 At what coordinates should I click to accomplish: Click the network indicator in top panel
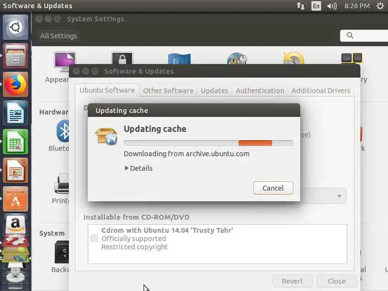click(x=301, y=6)
